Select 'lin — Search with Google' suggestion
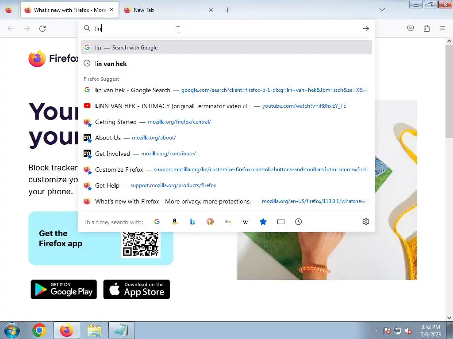Image resolution: width=453 pixels, height=339 pixels. (226, 48)
